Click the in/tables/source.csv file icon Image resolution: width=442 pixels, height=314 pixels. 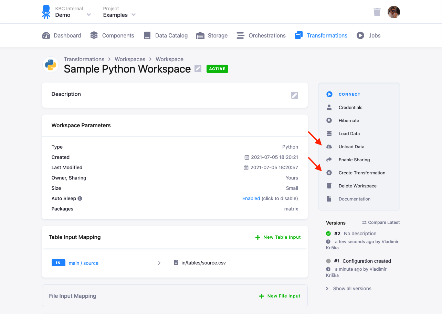click(x=176, y=263)
